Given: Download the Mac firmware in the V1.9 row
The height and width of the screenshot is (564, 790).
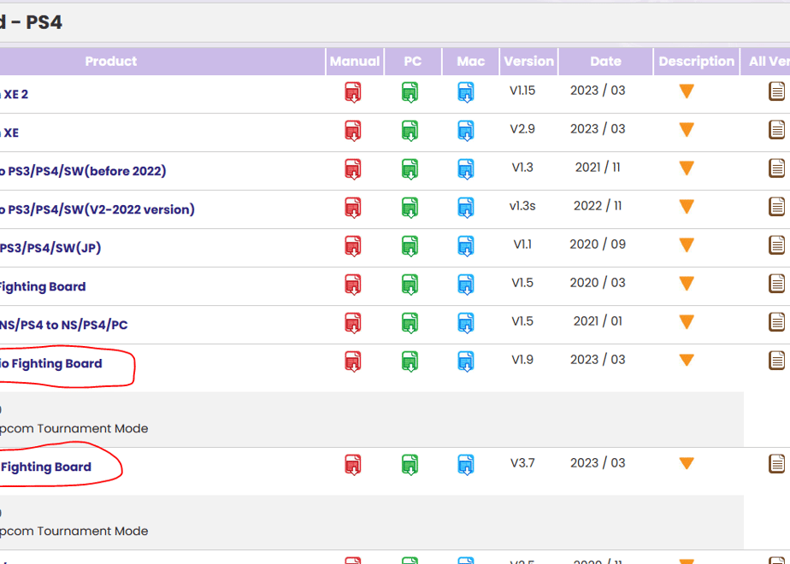Looking at the screenshot, I should [x=466, y=361].
